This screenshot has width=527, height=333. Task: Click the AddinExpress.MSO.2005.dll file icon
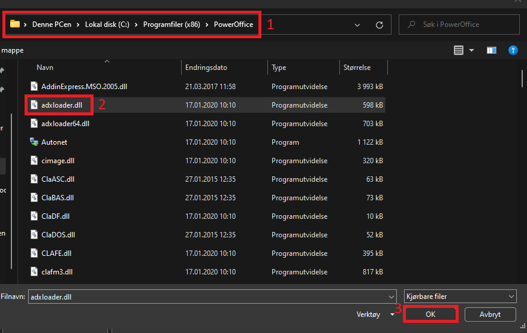(34, 87)
